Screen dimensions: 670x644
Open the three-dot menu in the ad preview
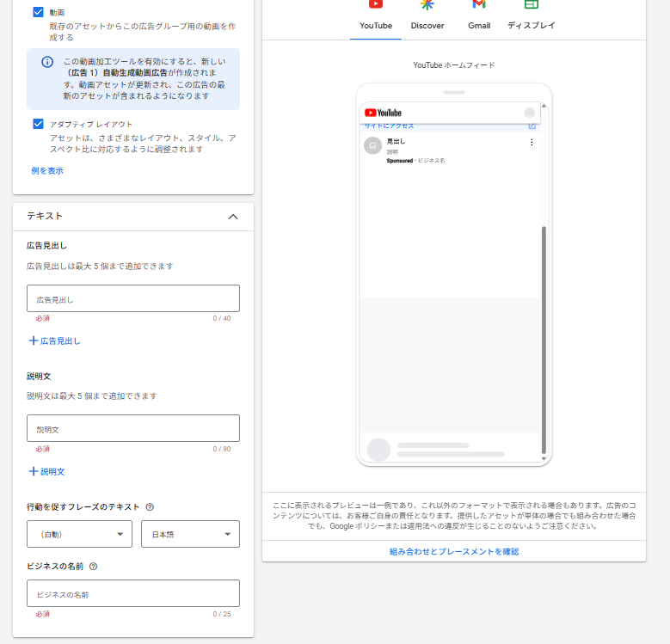(x=532, y=142)
